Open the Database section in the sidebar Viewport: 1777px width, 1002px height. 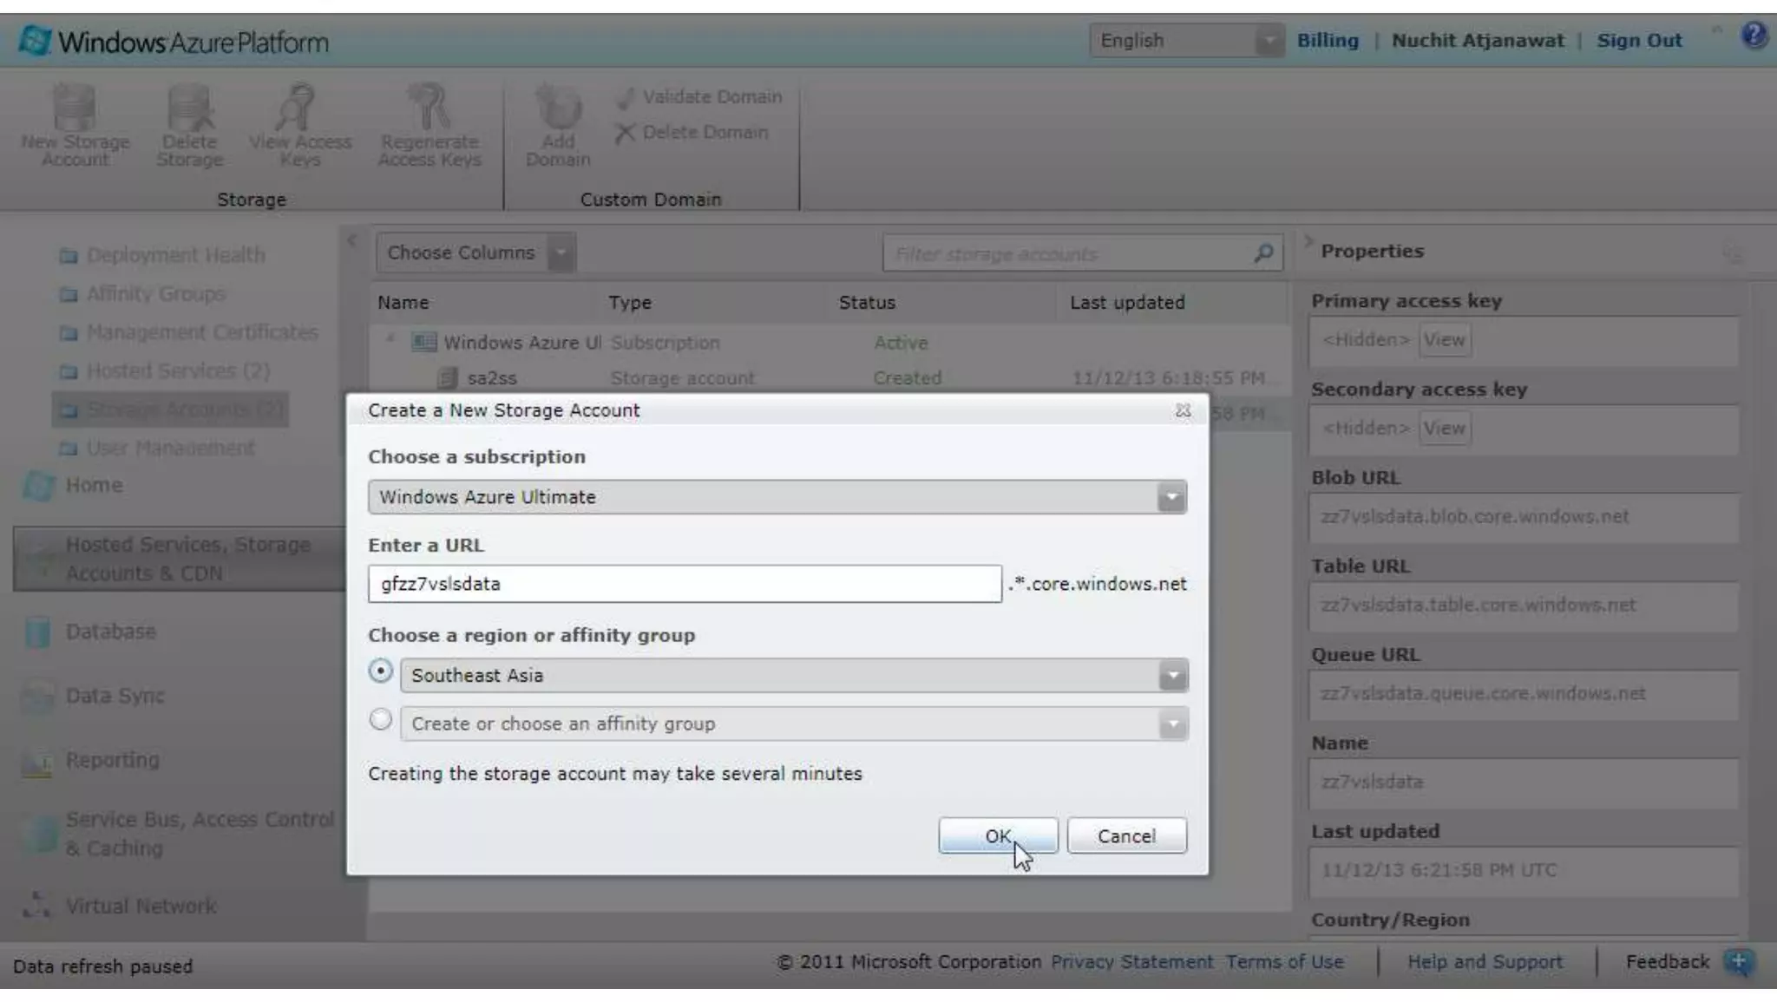[110, 632]
